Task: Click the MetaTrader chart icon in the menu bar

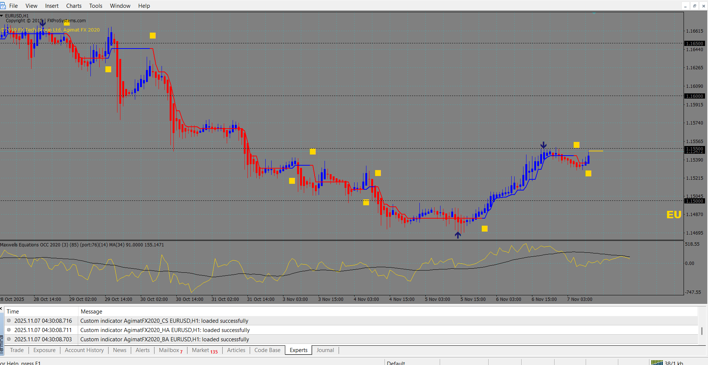Action: tap(3, 6)
